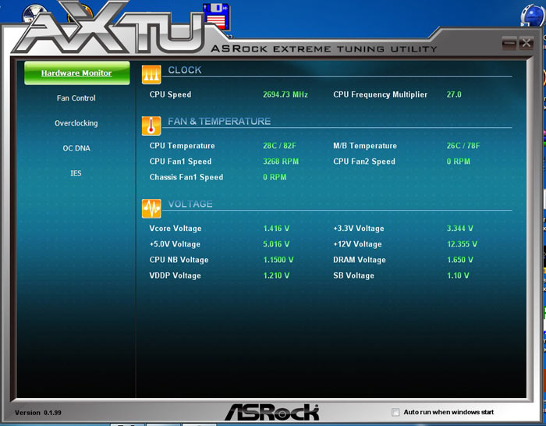Select the CPU Speed value 2694.73 MHz
Viewport: 546px width, 426px height.
pyautogui.click(x=285, y=94)
